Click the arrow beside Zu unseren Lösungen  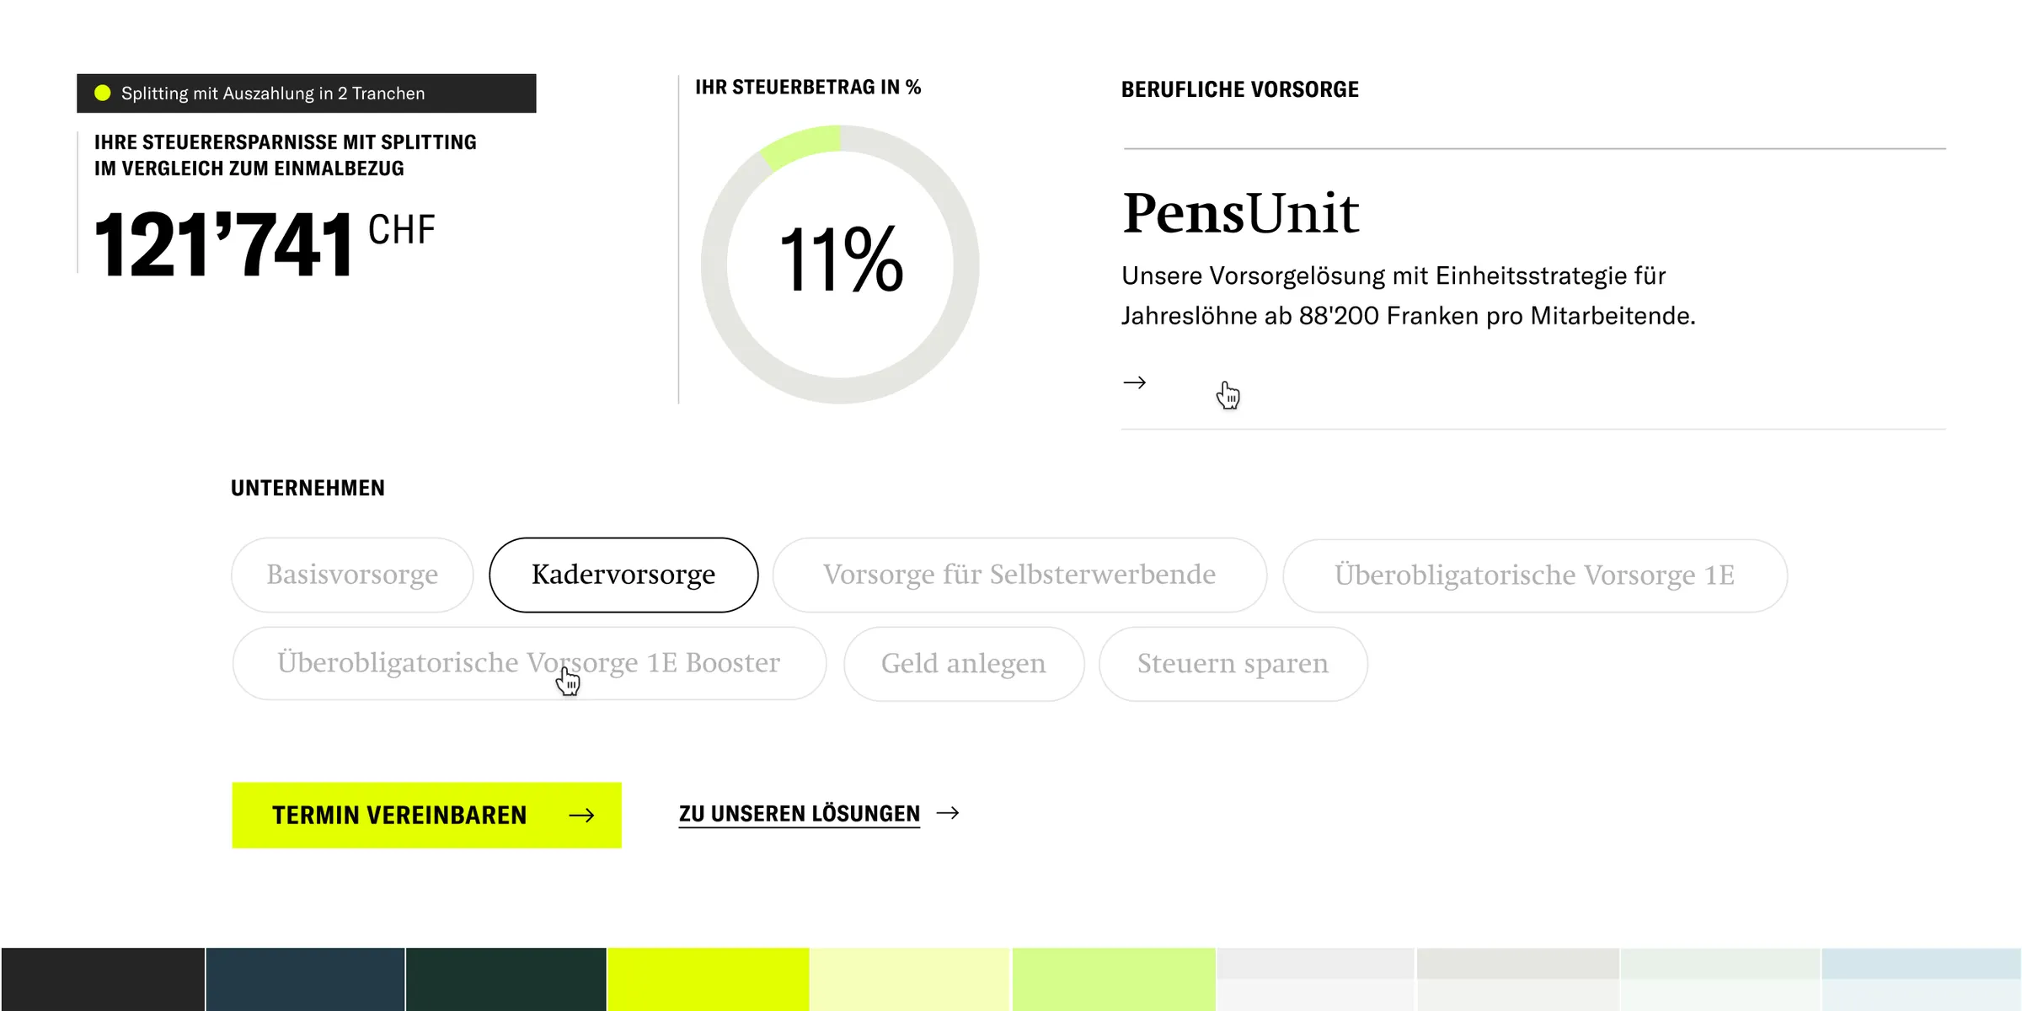pyautogui.click(x=948, y=813)
